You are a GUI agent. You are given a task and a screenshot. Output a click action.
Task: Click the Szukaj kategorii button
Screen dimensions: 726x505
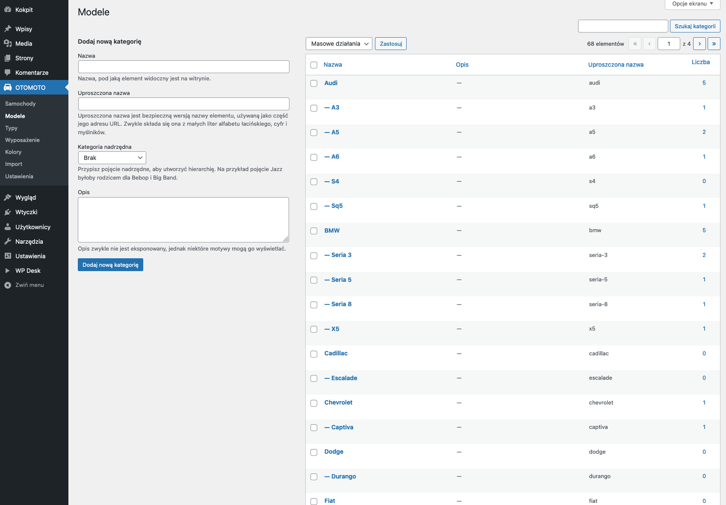click(x=695, y=26)
